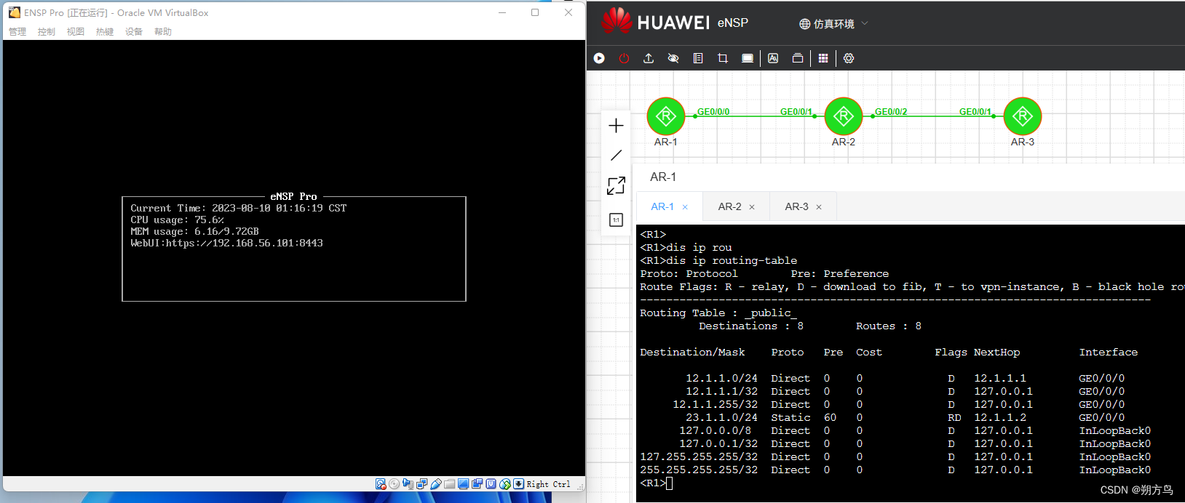Open the 仿真环境 dropdown
The width and height of the screenshot is (1185, 503).
pos(833,24)
